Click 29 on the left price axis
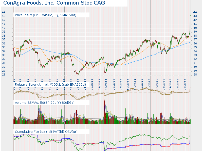 [4, 71]
